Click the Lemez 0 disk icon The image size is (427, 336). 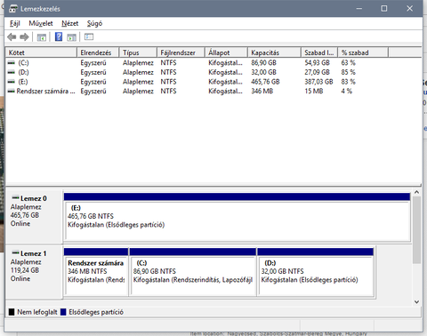click(15, 197)
